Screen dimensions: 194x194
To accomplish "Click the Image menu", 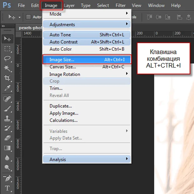I will pyautogui.click(x=51, y=6).
